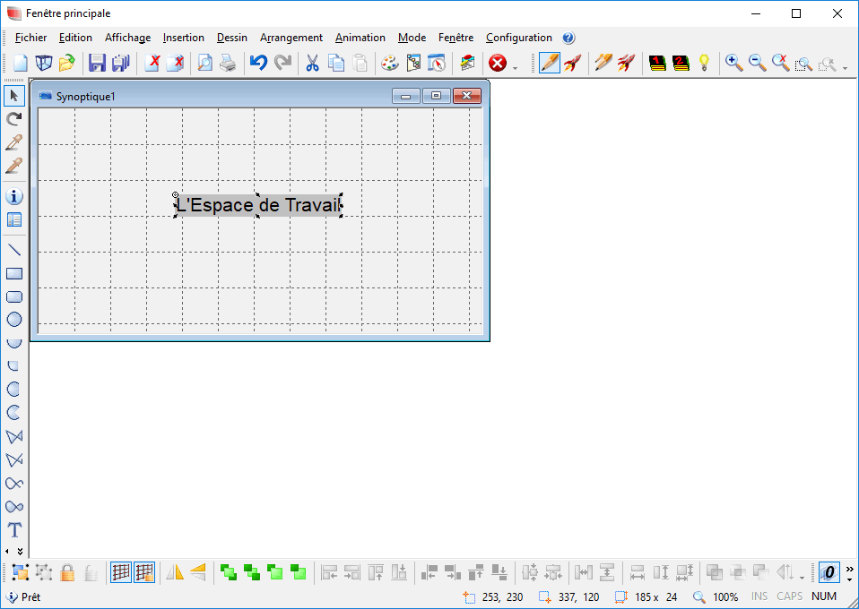Toggle layer 2 button

(681, 63)
